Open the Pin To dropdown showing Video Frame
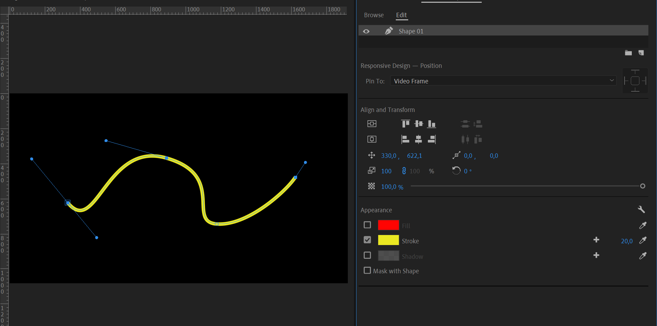Image resolution: width=657 pixels, height=326 pixels. pos(503,81)
